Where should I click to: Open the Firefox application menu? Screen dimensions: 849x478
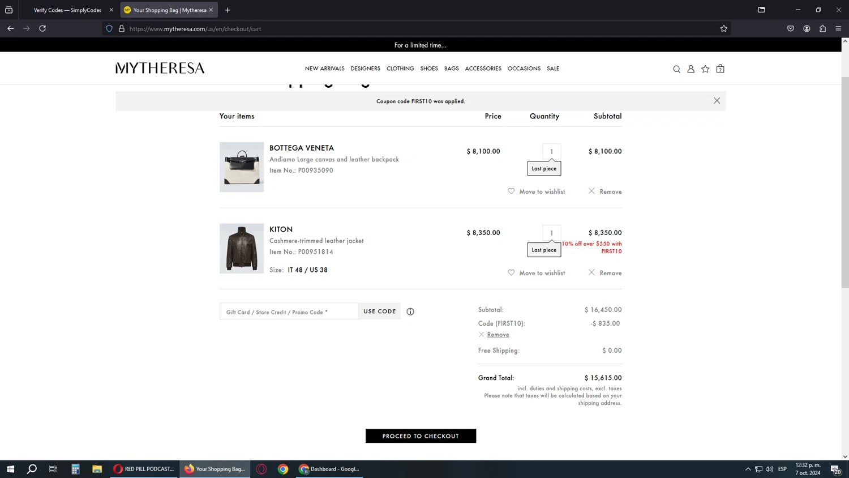pos(838,29)
